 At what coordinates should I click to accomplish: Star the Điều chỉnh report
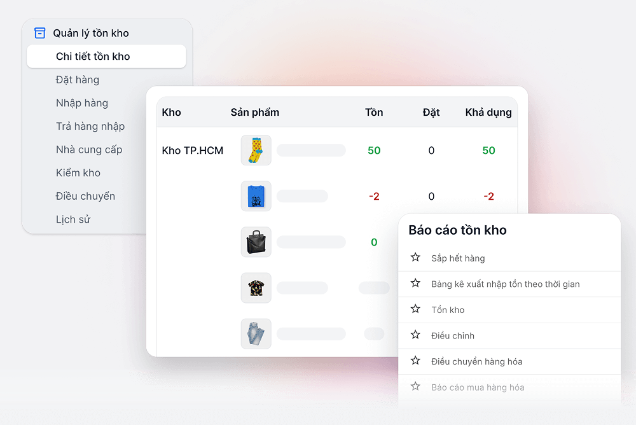point(415,335)
